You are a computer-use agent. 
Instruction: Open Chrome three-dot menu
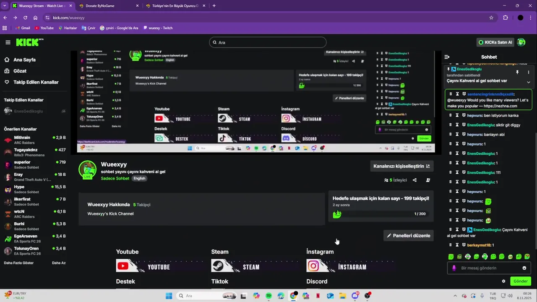tap(531, 18)
